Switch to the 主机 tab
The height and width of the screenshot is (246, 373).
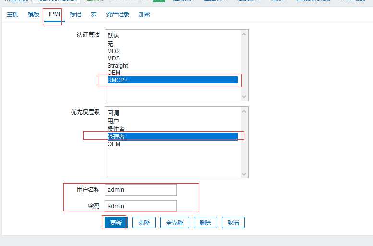click(x=12, y=14)
